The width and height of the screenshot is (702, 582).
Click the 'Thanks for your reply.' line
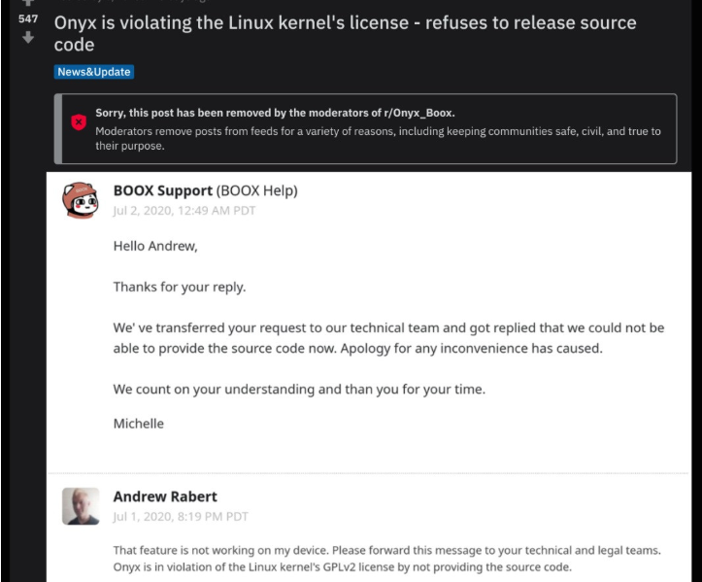[180, 287]
